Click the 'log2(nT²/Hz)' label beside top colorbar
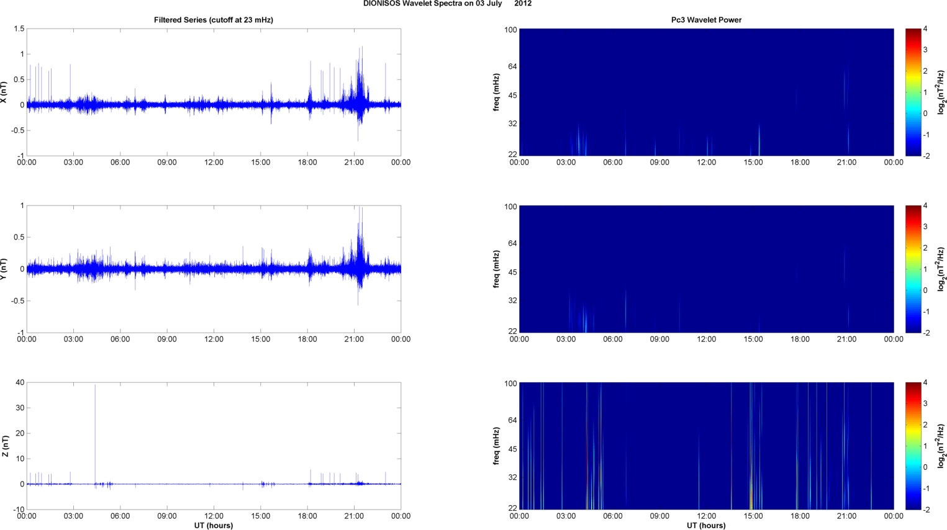947x530 pixels. pos(941,92)
